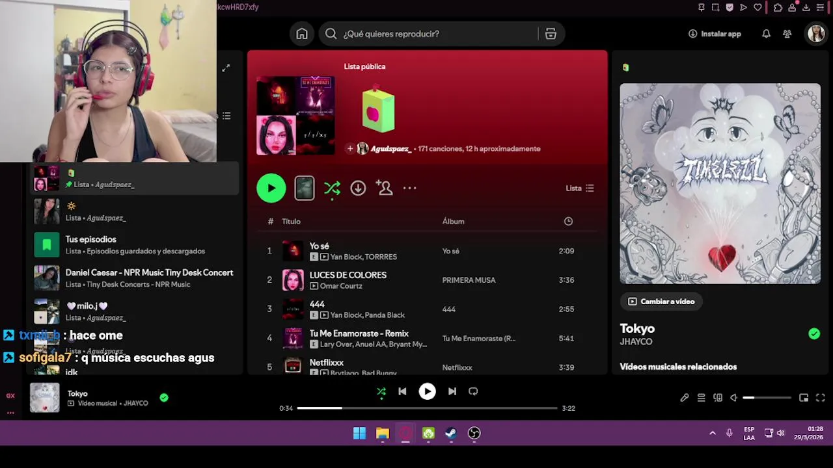The image size is (833, 468).
Task: Open the GX corner icon in the browser sidebar
Action: (10, 395)
